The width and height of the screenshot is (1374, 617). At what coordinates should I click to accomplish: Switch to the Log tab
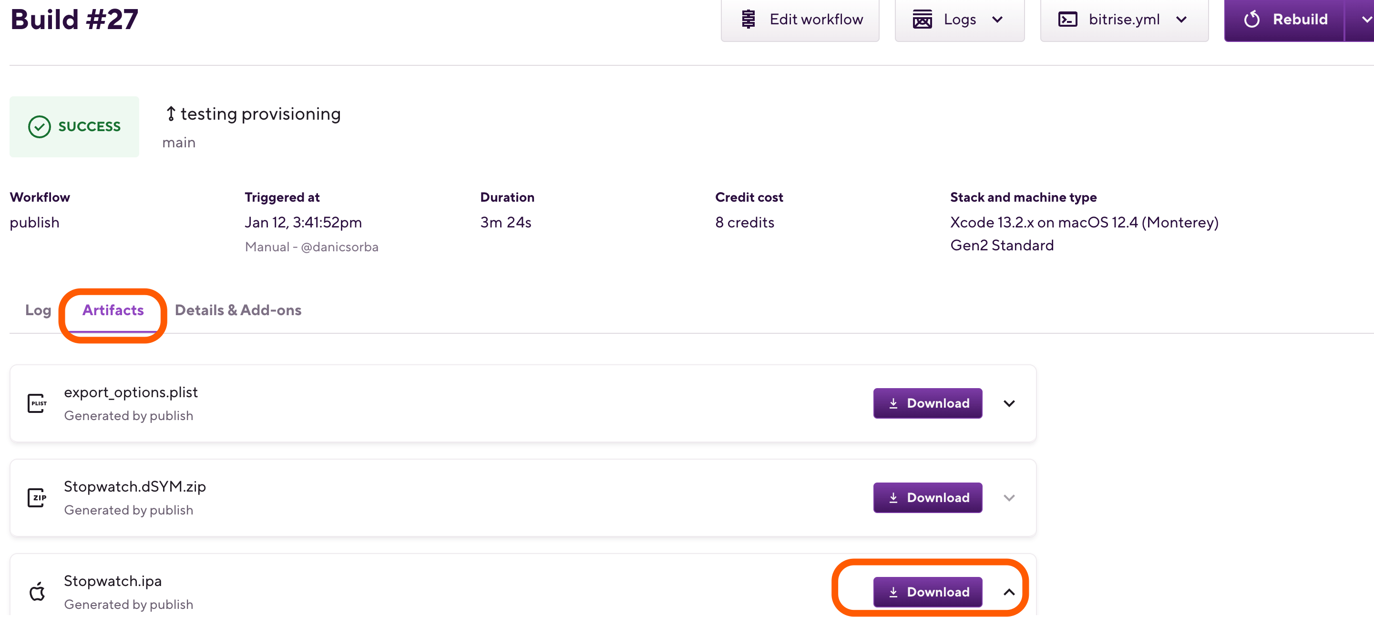pyautogui.click(x=38, y=310)
